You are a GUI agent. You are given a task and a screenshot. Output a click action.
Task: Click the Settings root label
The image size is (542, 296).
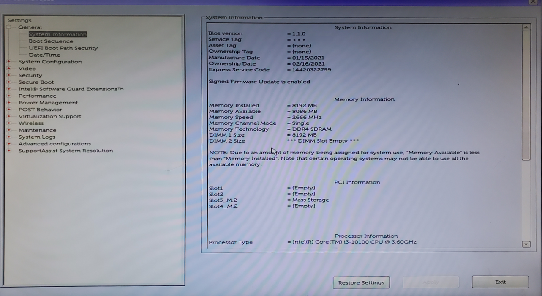[19, 20]
